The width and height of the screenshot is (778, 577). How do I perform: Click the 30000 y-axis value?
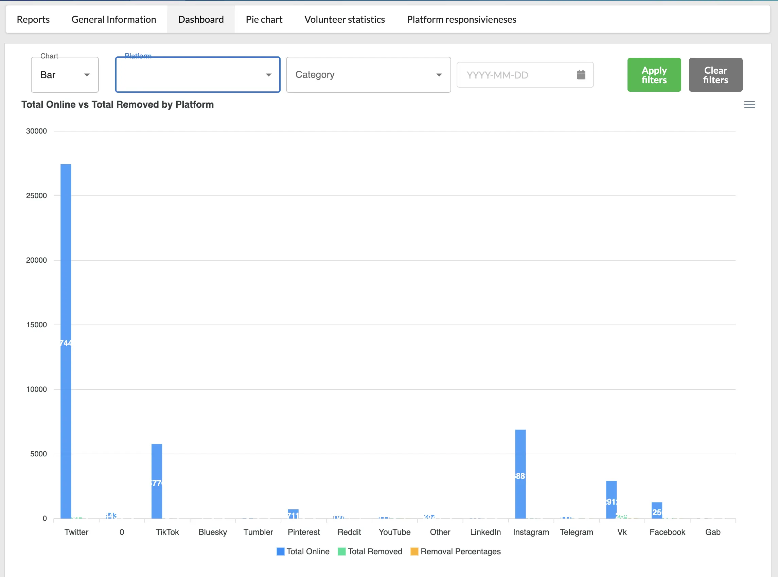[36, 131]
